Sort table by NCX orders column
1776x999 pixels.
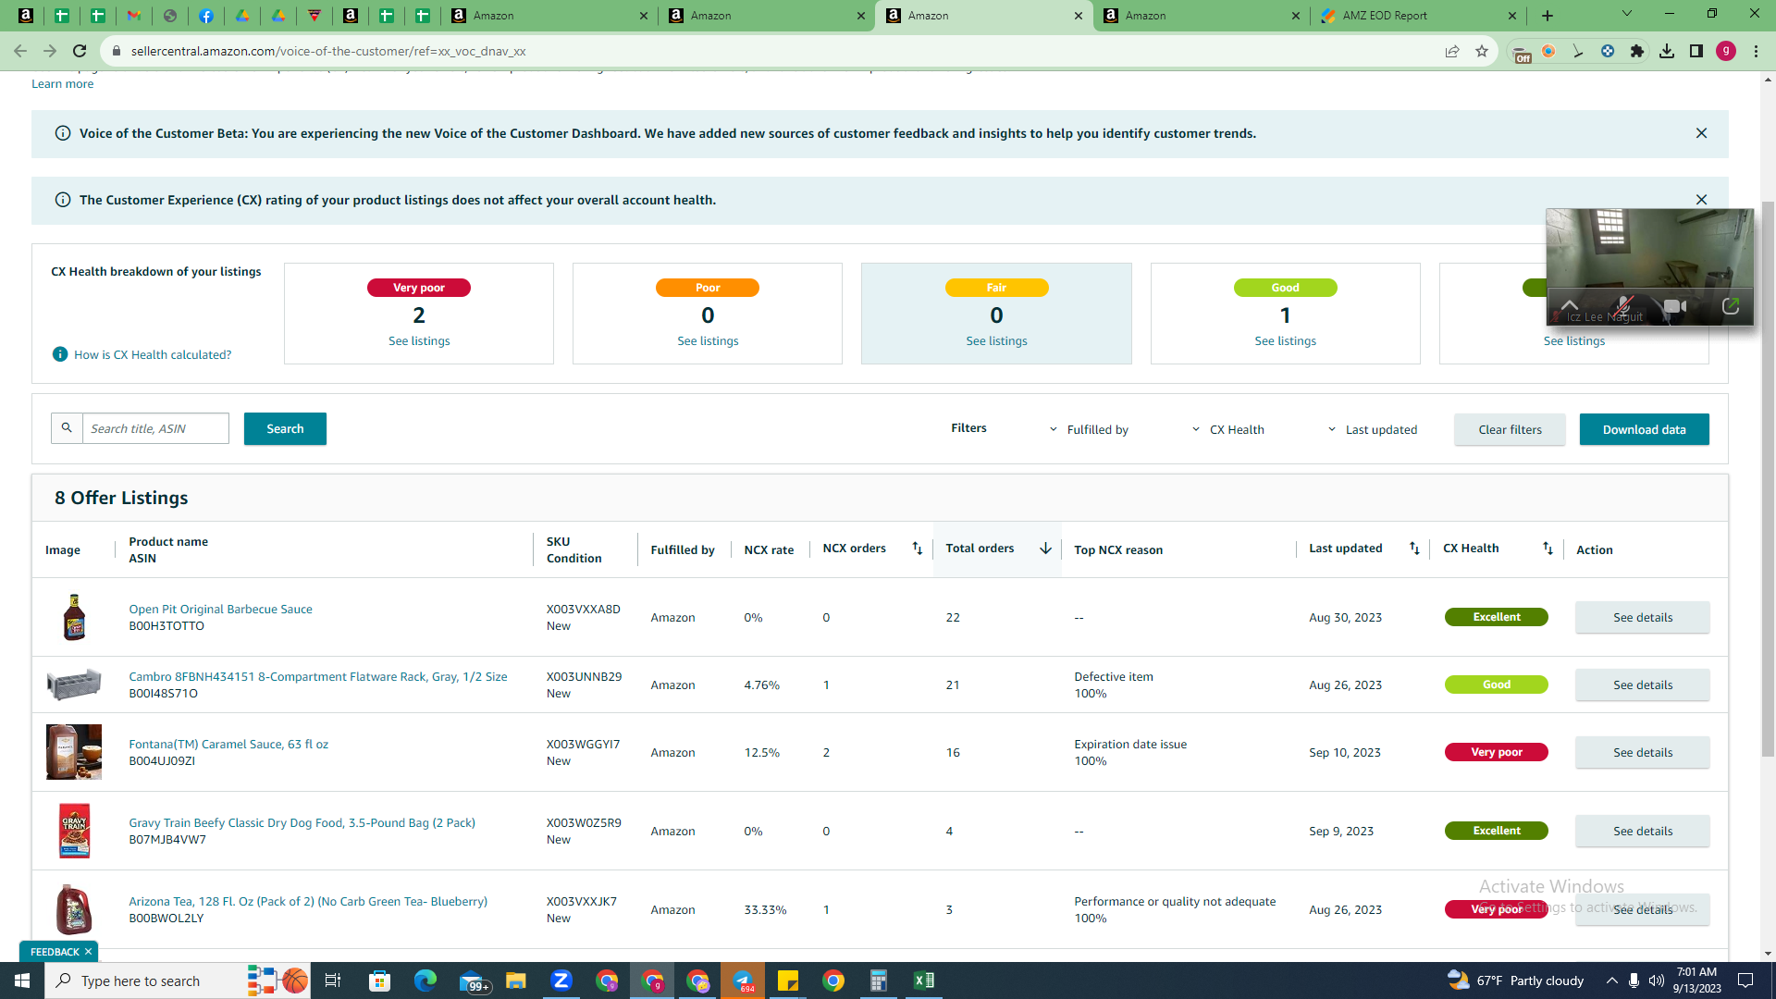tap(917, 549)
